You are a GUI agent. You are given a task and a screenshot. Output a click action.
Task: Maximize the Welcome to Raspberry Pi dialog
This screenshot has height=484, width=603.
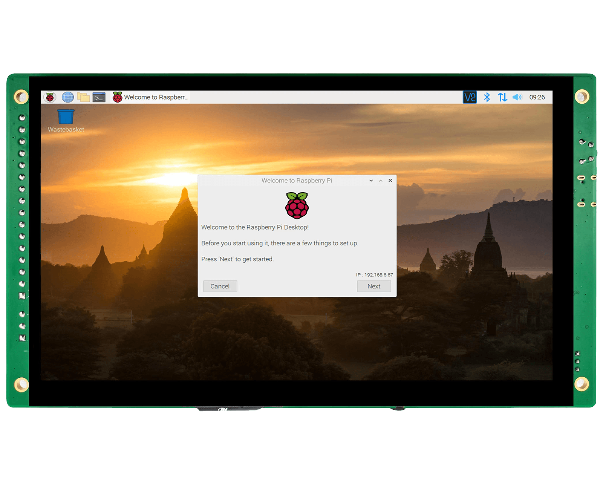click(x=381, y=181)
